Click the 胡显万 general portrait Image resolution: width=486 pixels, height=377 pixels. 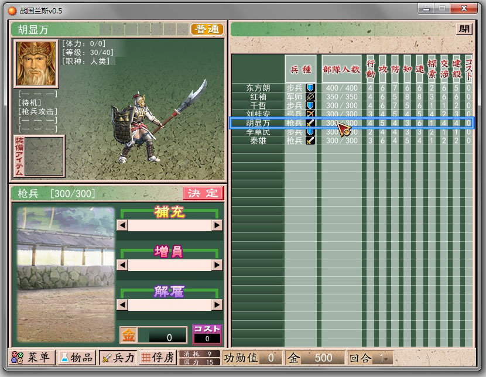coord(36,63)
